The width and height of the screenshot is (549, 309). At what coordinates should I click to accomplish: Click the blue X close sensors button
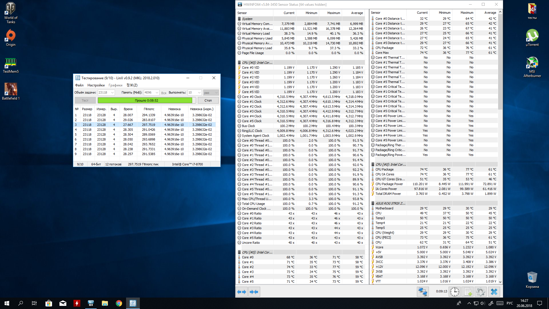point(494,292)
